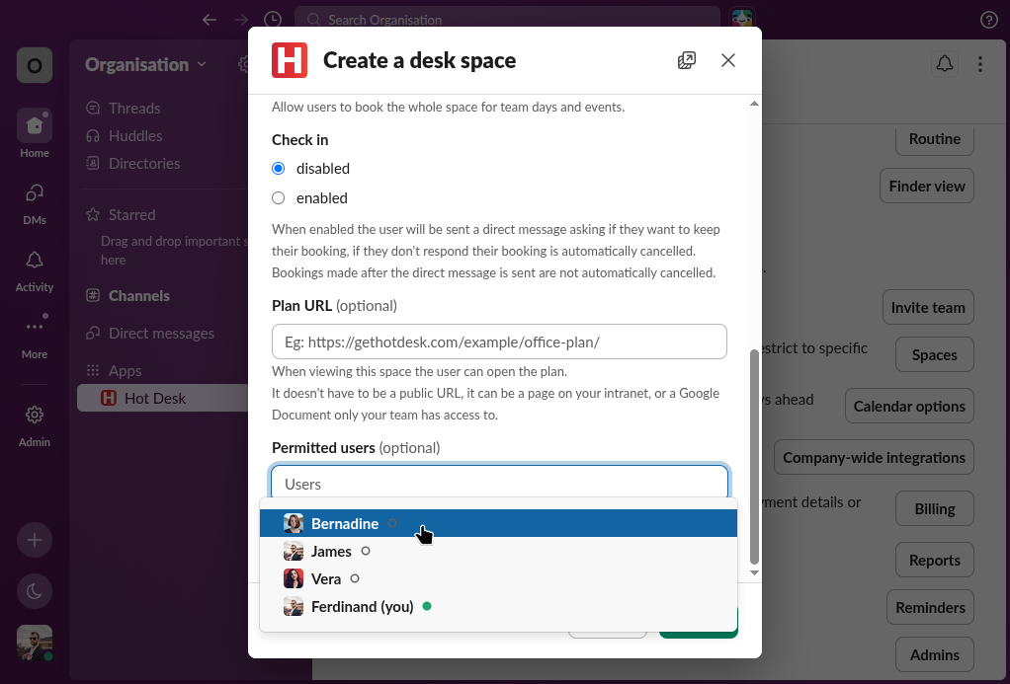Open DMs in the sidebar rail
Screen dimensions: 1010x684
tap(35, 204)
